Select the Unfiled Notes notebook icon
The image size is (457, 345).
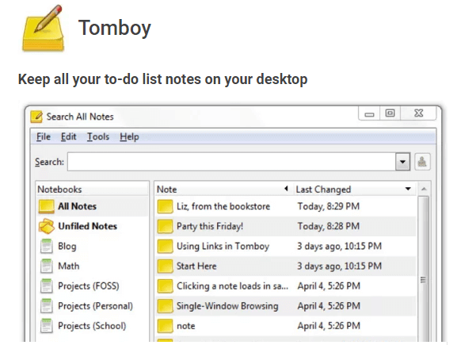(x=47, y=226)
